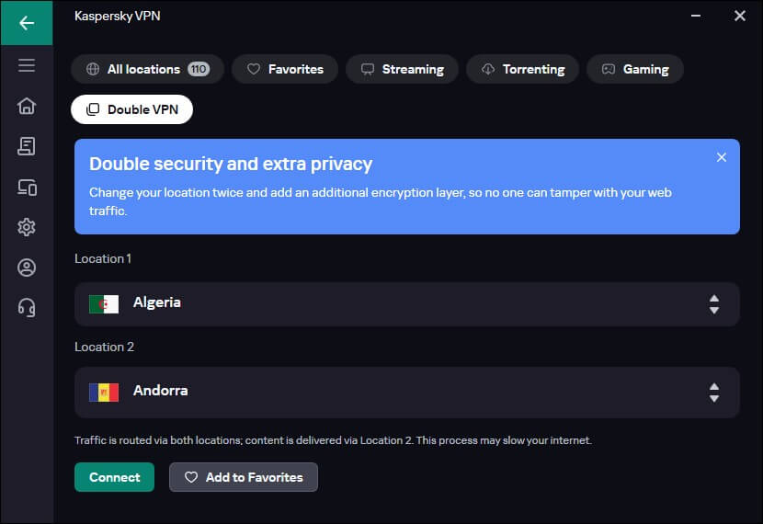
Task: Click the 110 count badge on All locations
Action: 199,69
